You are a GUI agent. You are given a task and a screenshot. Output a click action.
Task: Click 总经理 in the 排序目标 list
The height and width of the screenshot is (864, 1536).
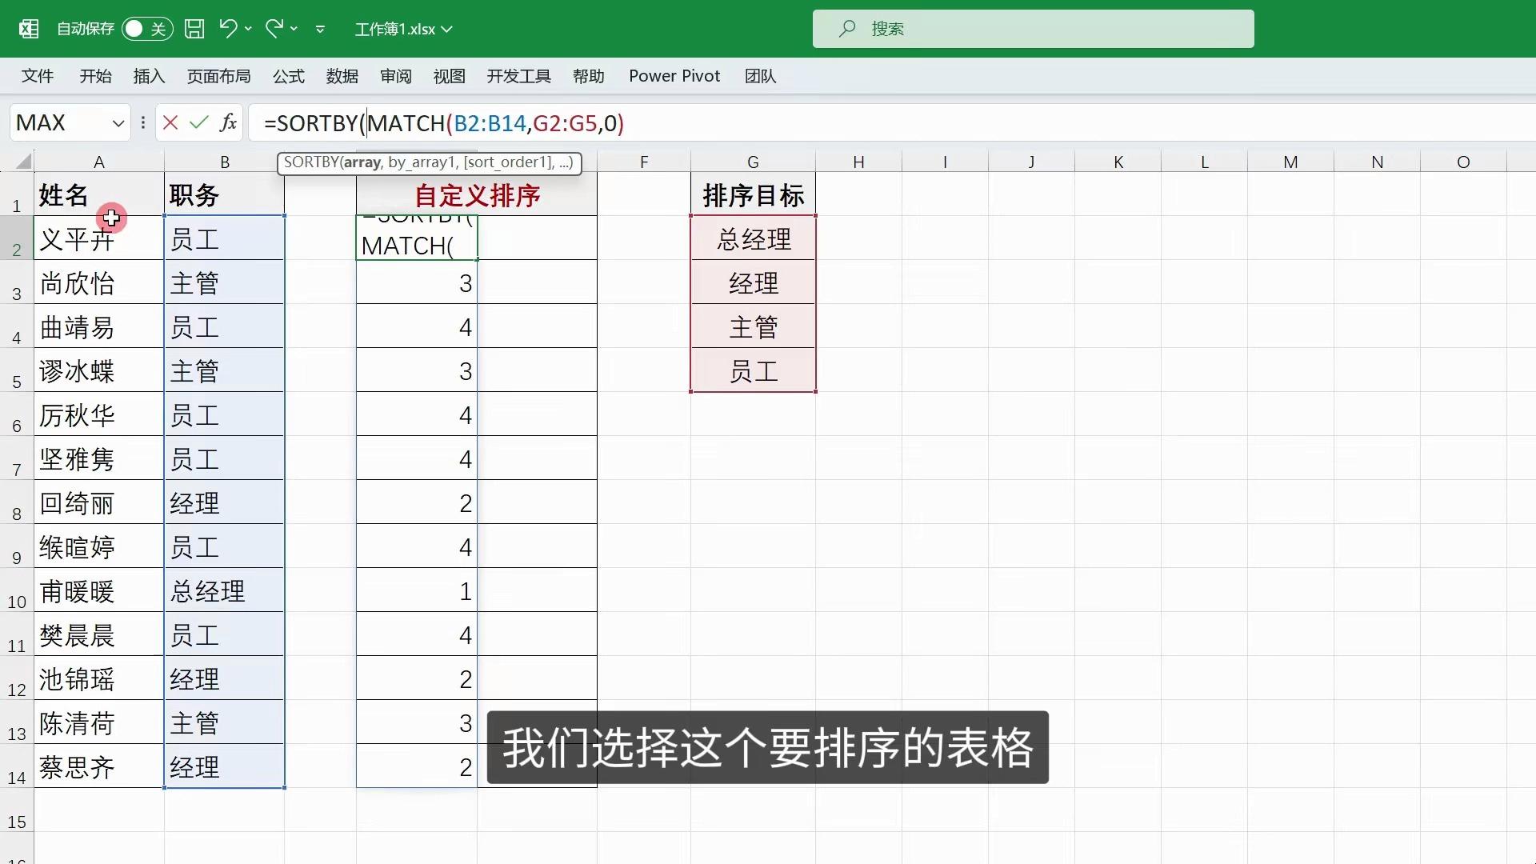click(753, 238)
